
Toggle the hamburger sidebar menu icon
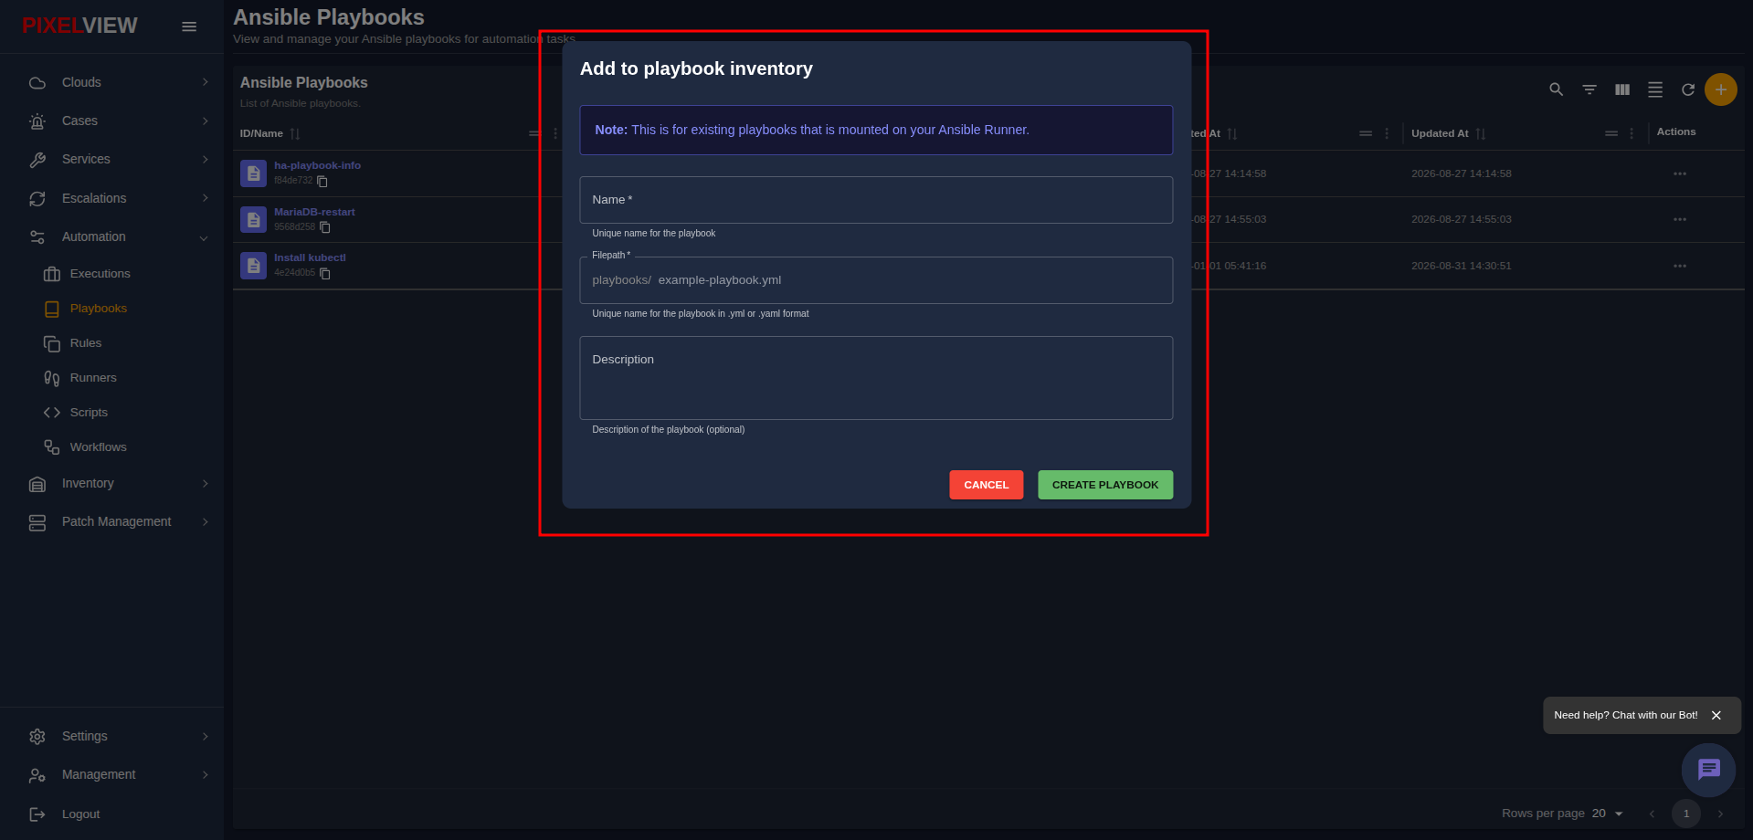(x=189, y=26)
